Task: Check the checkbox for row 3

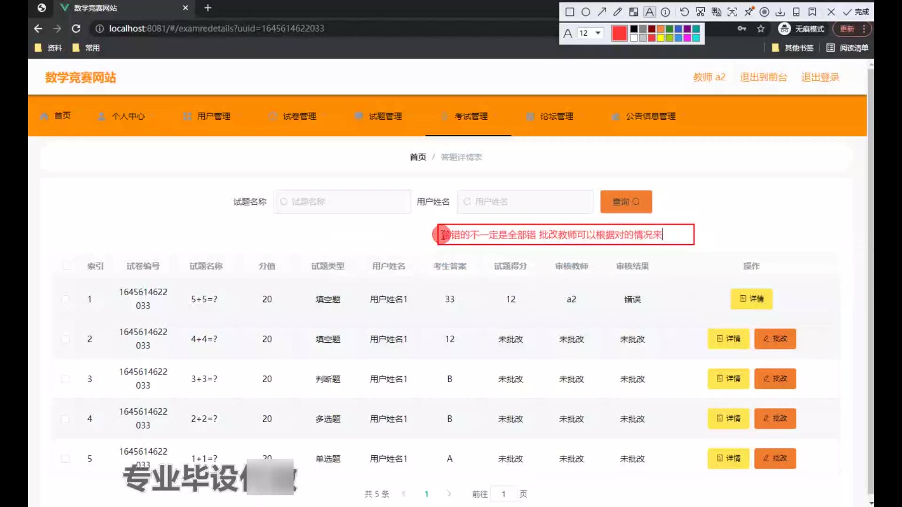Action: pyautogui.click(x=66, y=379)
